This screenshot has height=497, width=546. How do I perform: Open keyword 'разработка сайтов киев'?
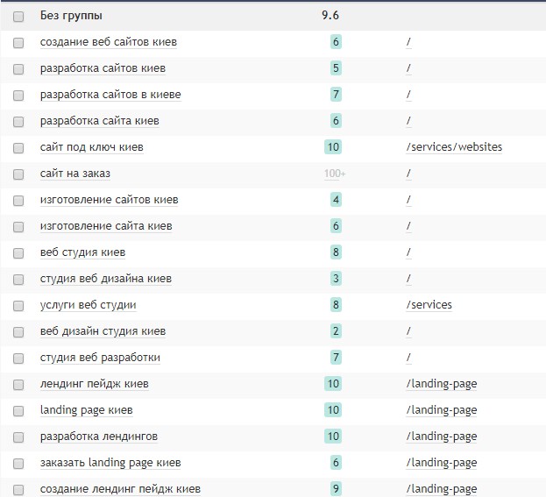click(x=103, y=68)
